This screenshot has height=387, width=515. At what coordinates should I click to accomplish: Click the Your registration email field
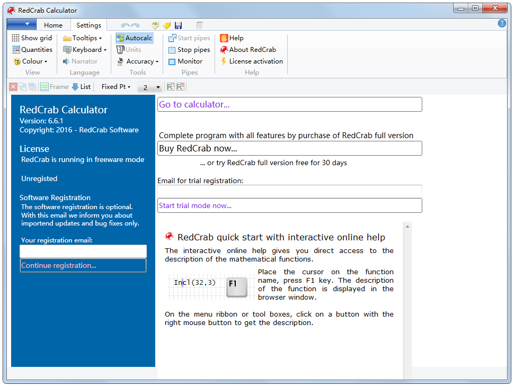pyautogui.click(x=83, y=251)
